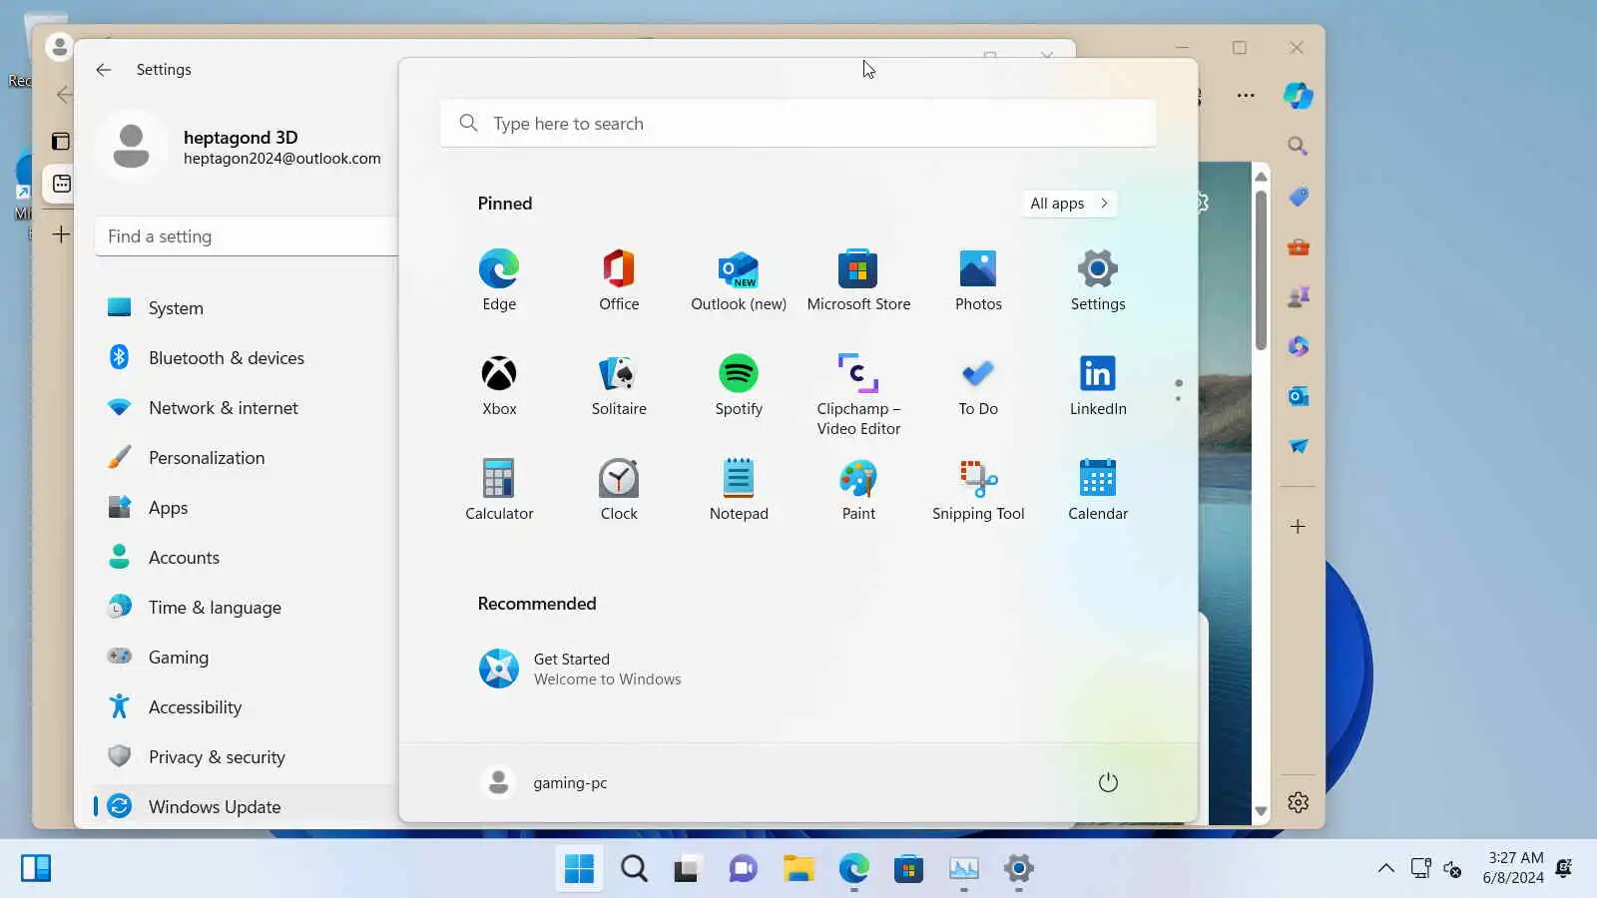Click the Windows Start button on taskbar
Viewport: 1597px width, 898px height.
(579, 868)
